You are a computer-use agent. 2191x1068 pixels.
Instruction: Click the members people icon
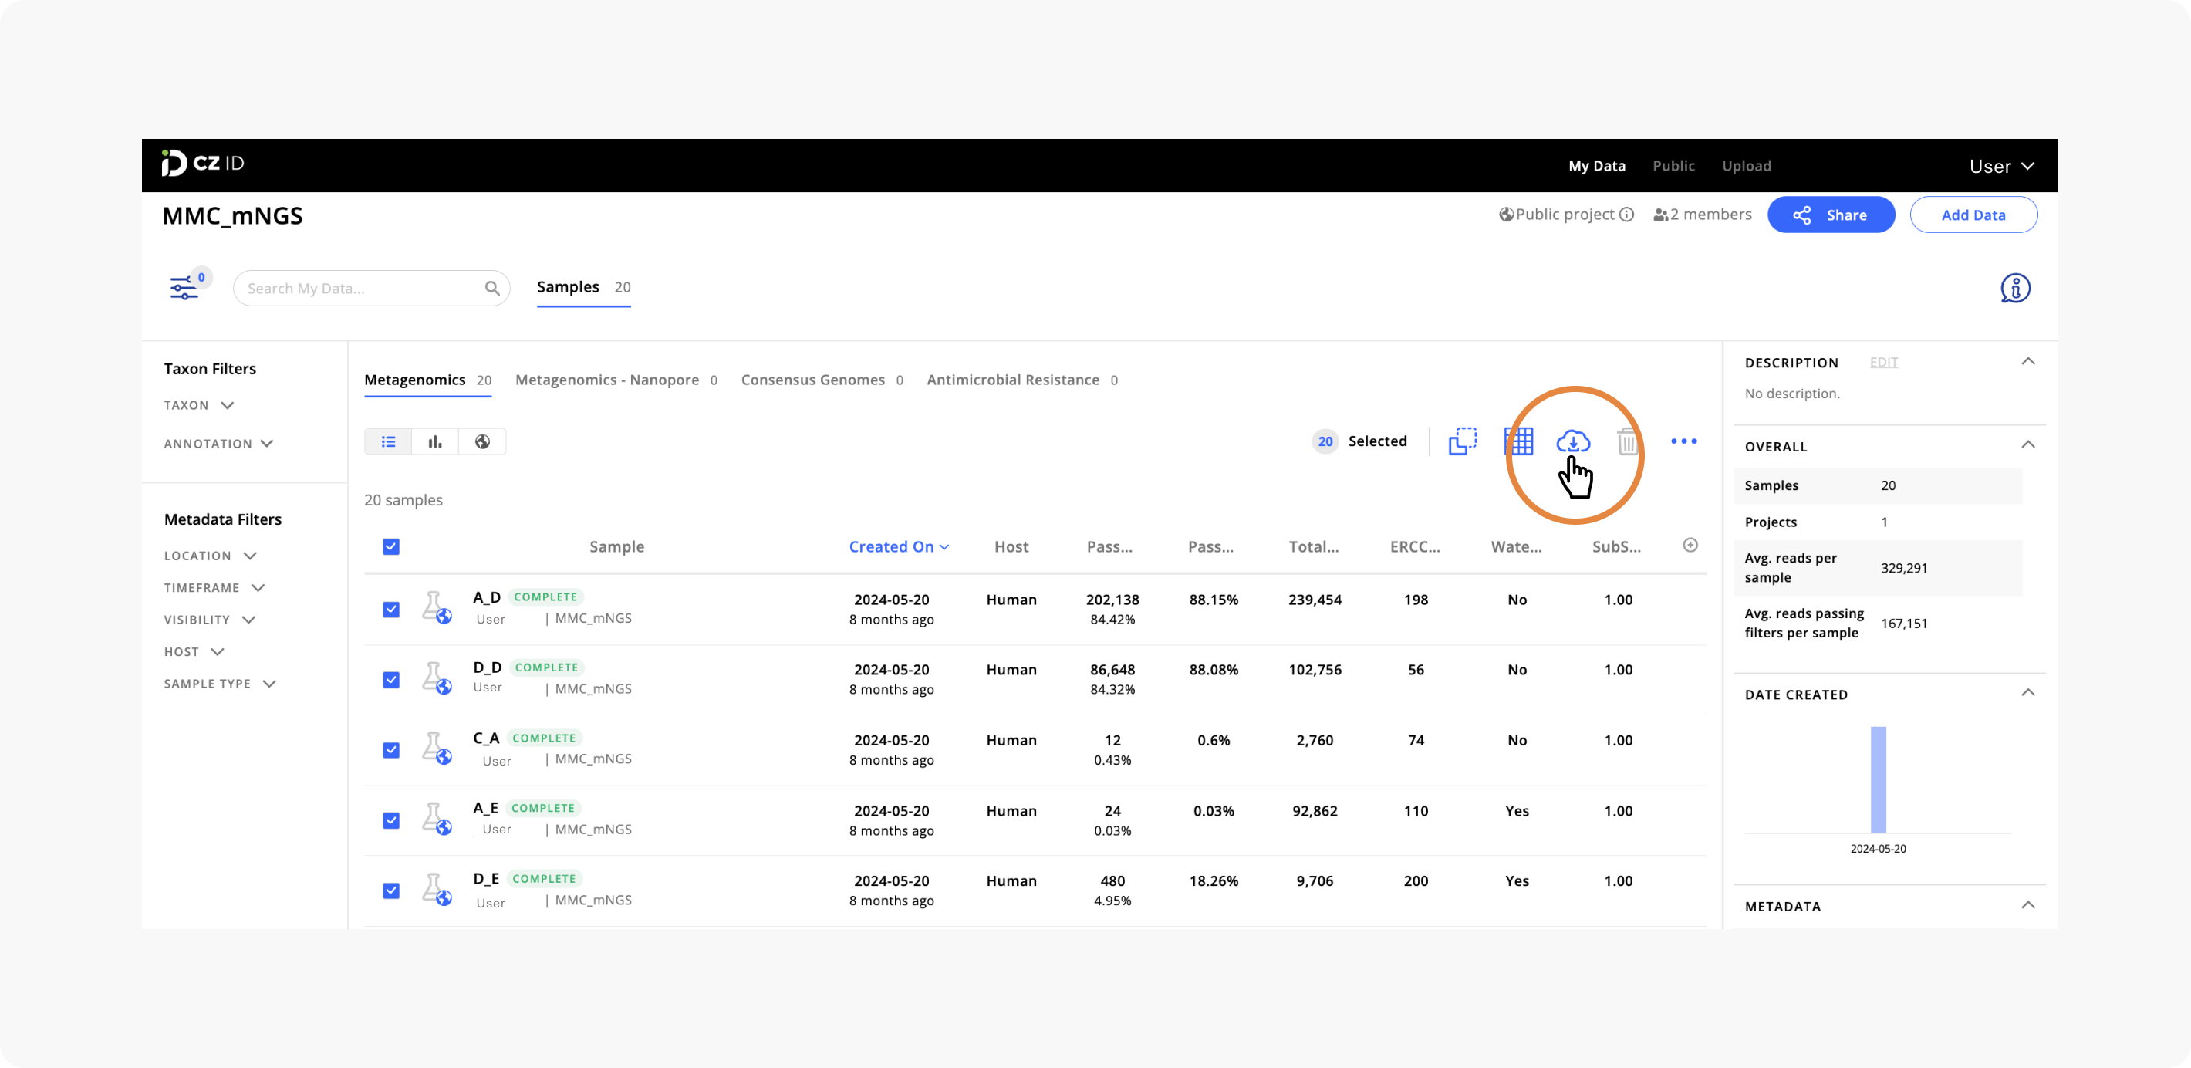1659,215
